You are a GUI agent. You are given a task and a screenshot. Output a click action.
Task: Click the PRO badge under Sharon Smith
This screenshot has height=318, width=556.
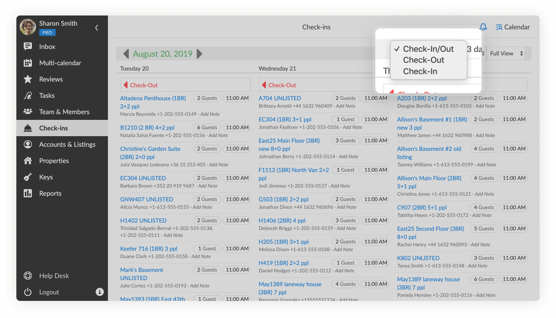[47, 32]
